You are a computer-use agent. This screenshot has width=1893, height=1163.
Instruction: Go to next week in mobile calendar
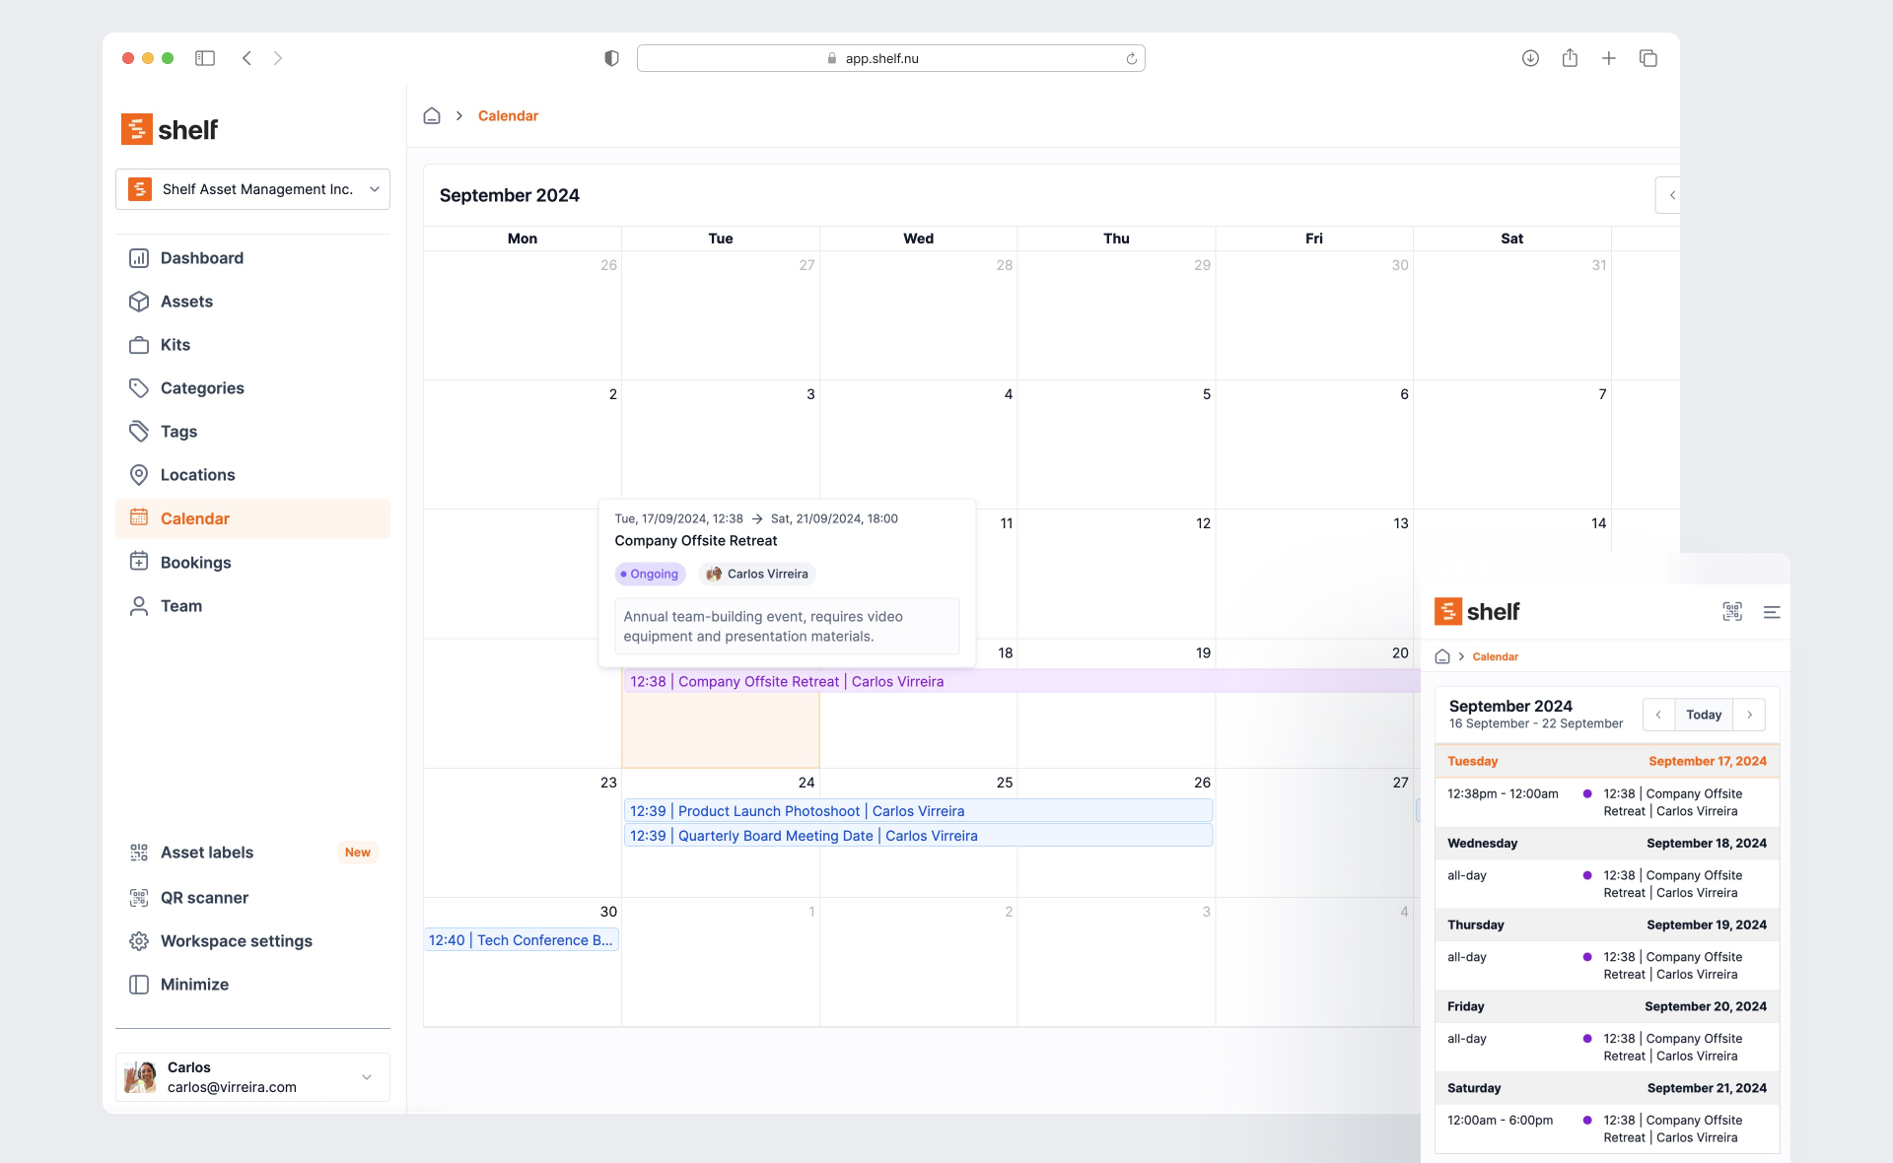[x=1750, y=715]
